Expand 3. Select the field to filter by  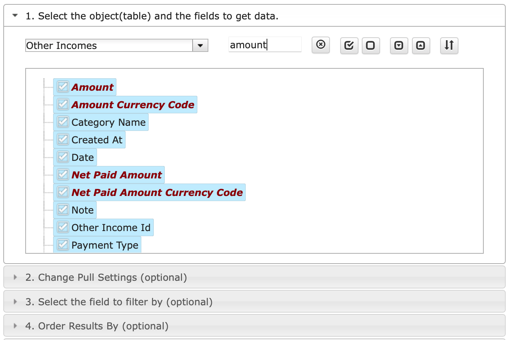click(254, 302)
